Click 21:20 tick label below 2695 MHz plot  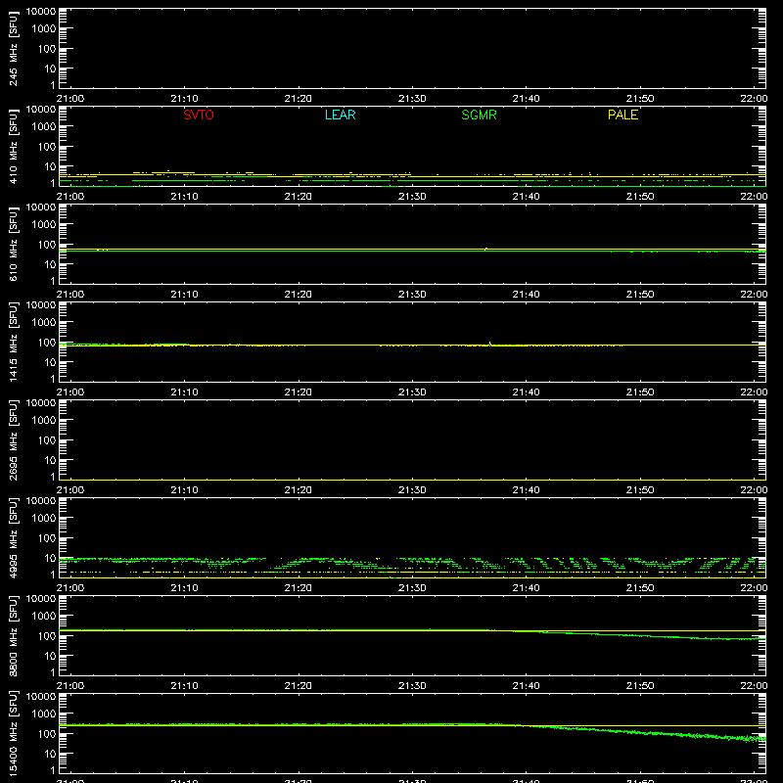point(299,490)
